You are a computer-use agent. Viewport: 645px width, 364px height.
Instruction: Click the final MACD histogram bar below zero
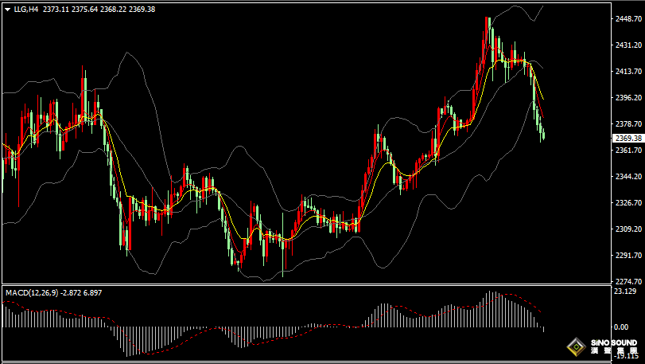tap(544, 329)
